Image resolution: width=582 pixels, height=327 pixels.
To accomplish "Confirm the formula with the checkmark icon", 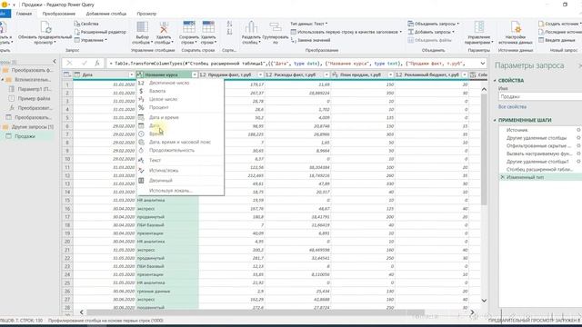I will [x=84, y=64].
